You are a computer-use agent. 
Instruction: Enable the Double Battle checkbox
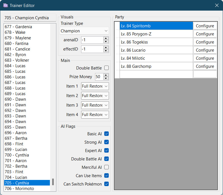(107, 68)
